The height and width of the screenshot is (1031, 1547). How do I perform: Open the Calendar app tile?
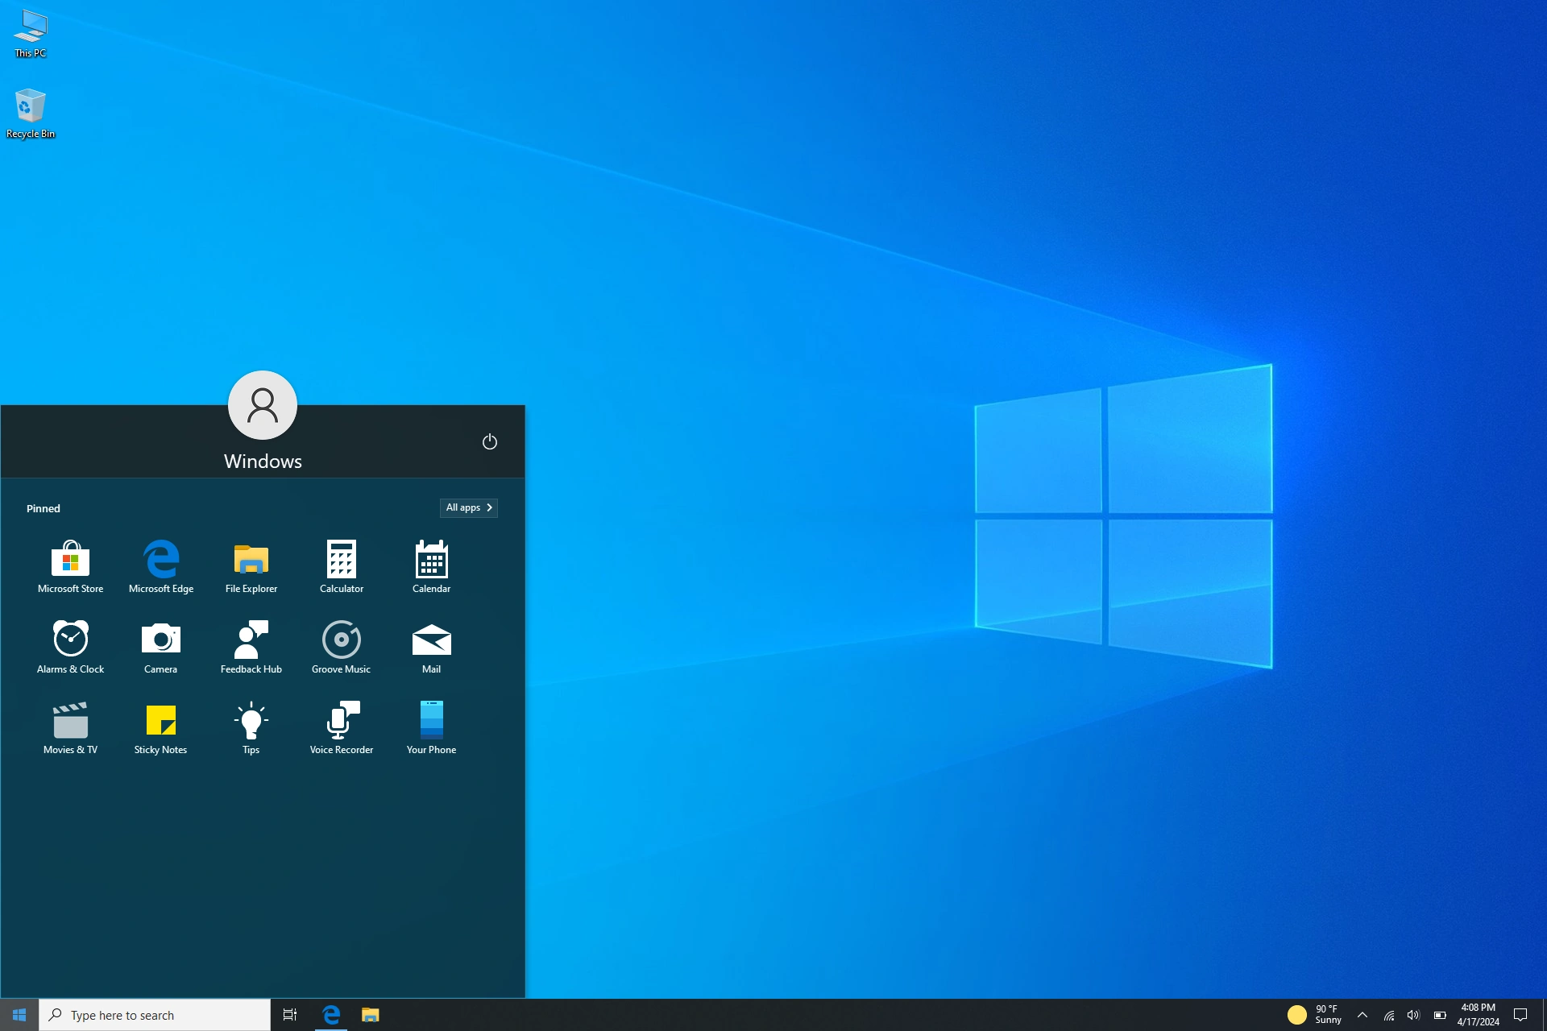coord(431,566)
